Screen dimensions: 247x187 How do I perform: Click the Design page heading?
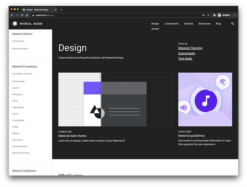pos(72,48)
